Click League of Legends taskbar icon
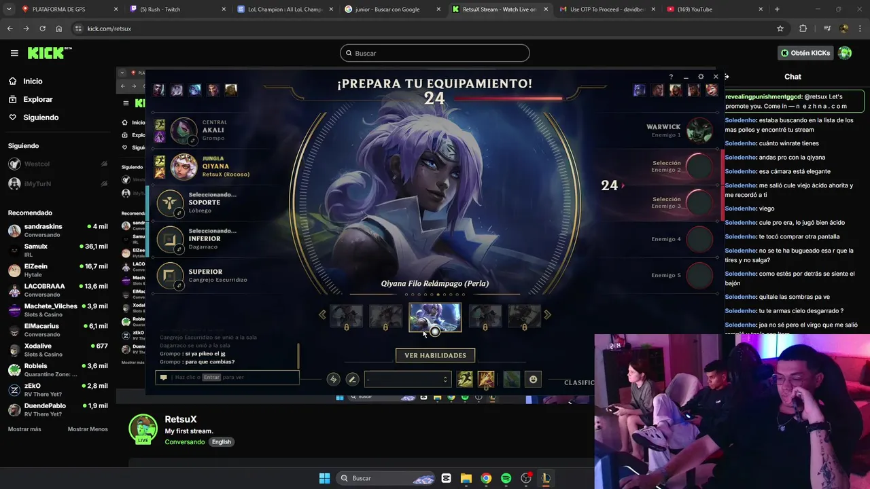 click(546, 478)
